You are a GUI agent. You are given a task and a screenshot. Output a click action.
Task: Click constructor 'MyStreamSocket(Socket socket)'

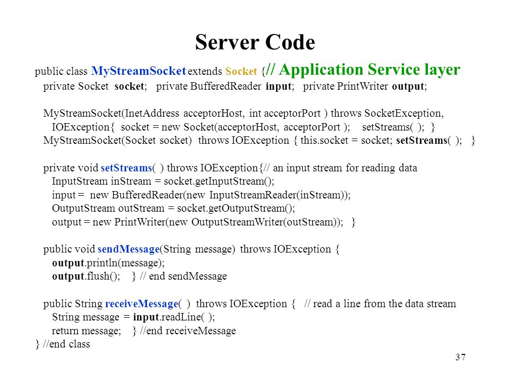pos(118,140)
